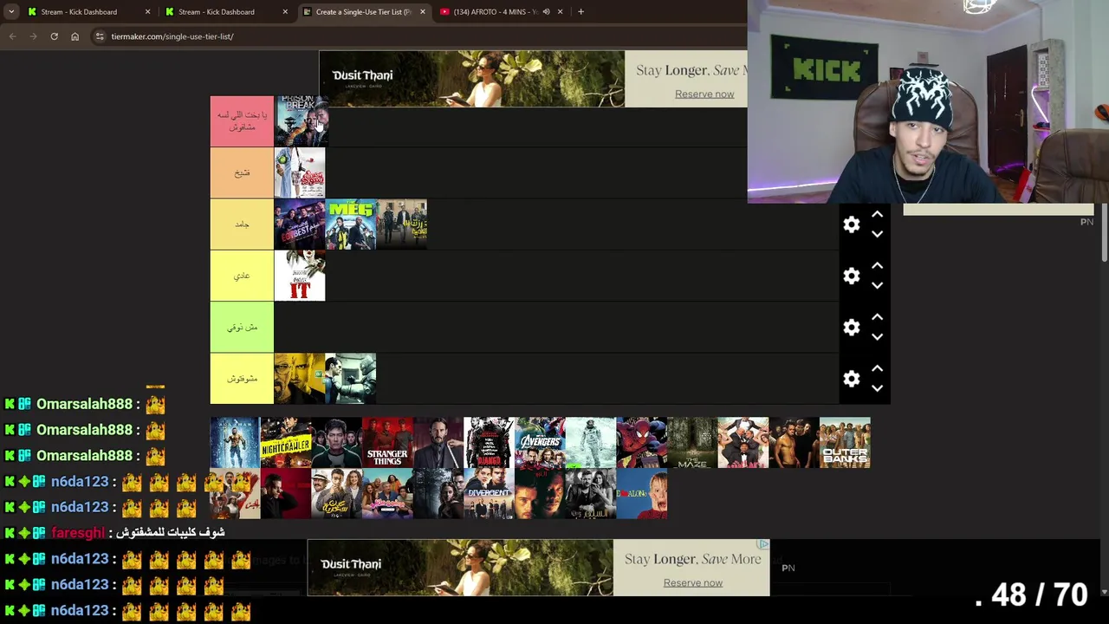The image size is (1109, 624).
Task: View site information icon in address bar
Action: [x=100, y=36]
